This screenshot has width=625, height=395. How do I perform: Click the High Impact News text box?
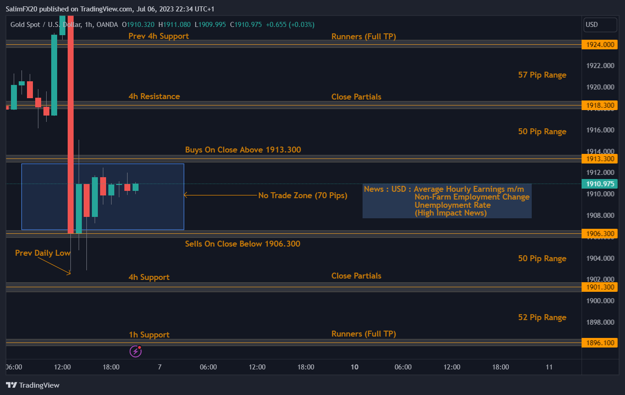click(447, 201)
